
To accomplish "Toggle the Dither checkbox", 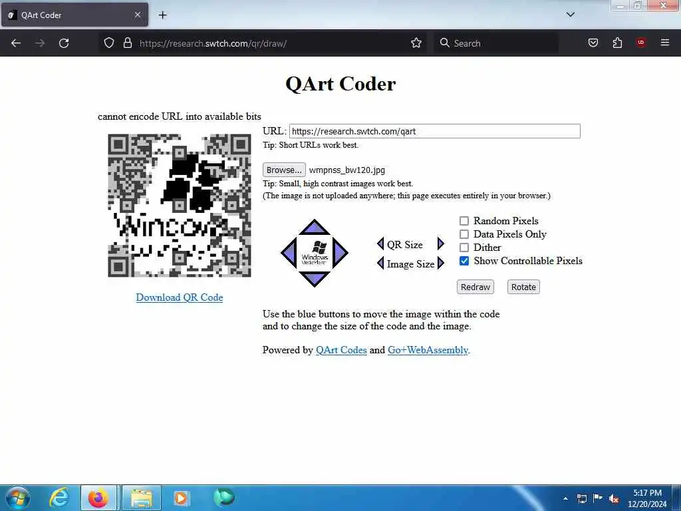I will [x=464, y=248].
